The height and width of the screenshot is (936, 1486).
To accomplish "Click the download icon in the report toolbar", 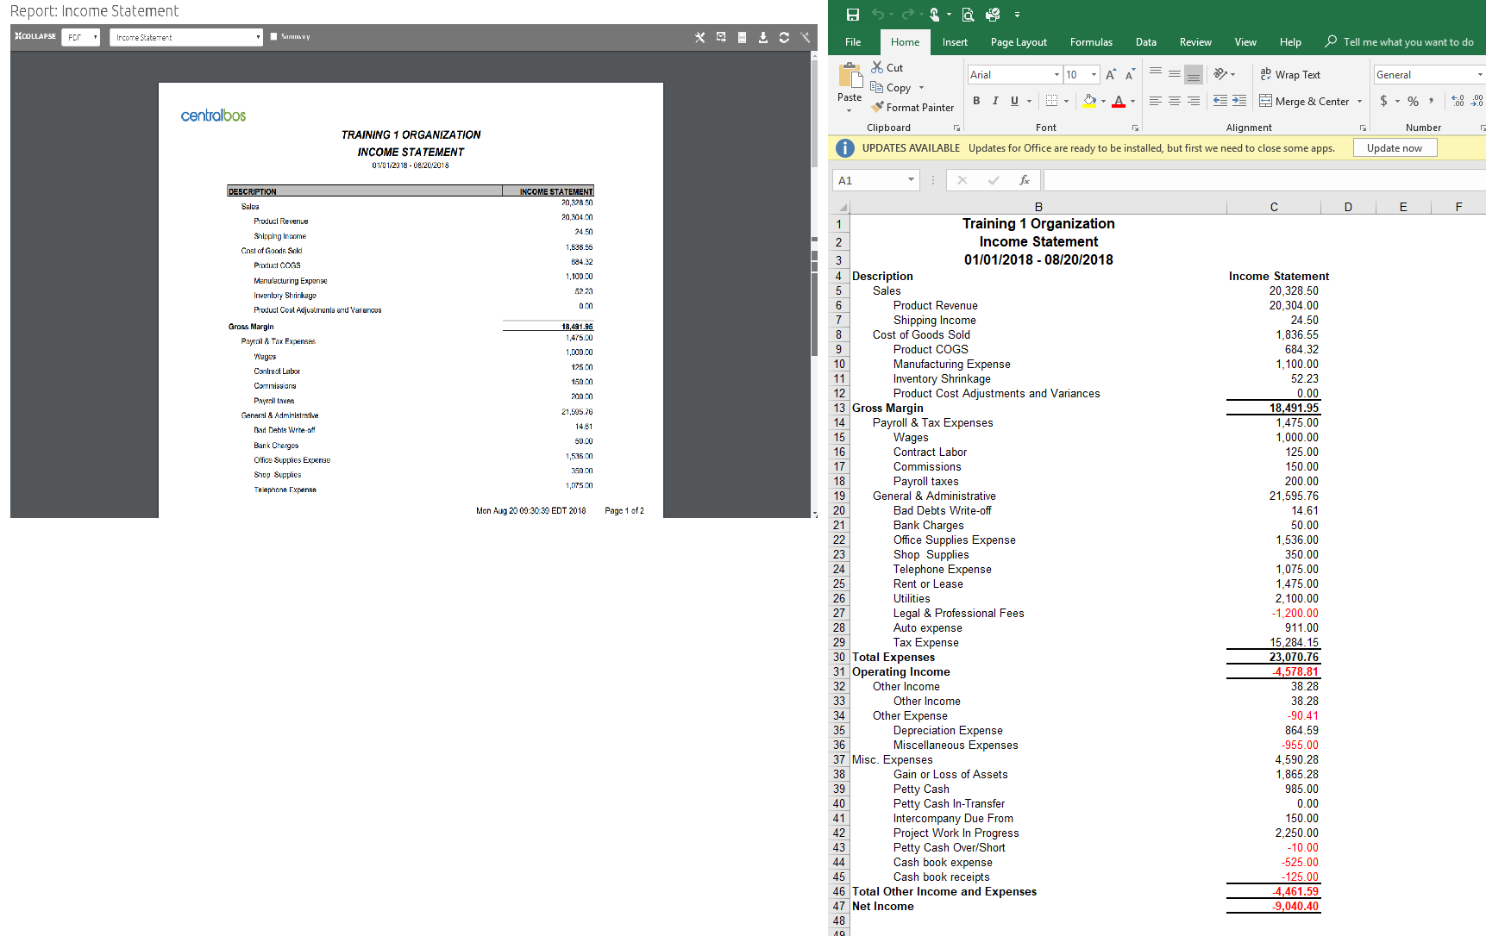I will click(x=762, y=37).
